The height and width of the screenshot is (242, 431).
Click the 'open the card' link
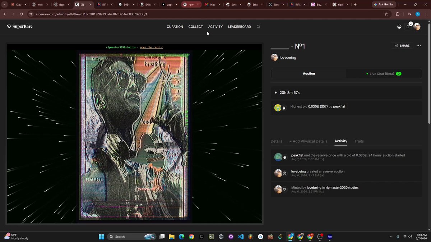pos(152,47)
